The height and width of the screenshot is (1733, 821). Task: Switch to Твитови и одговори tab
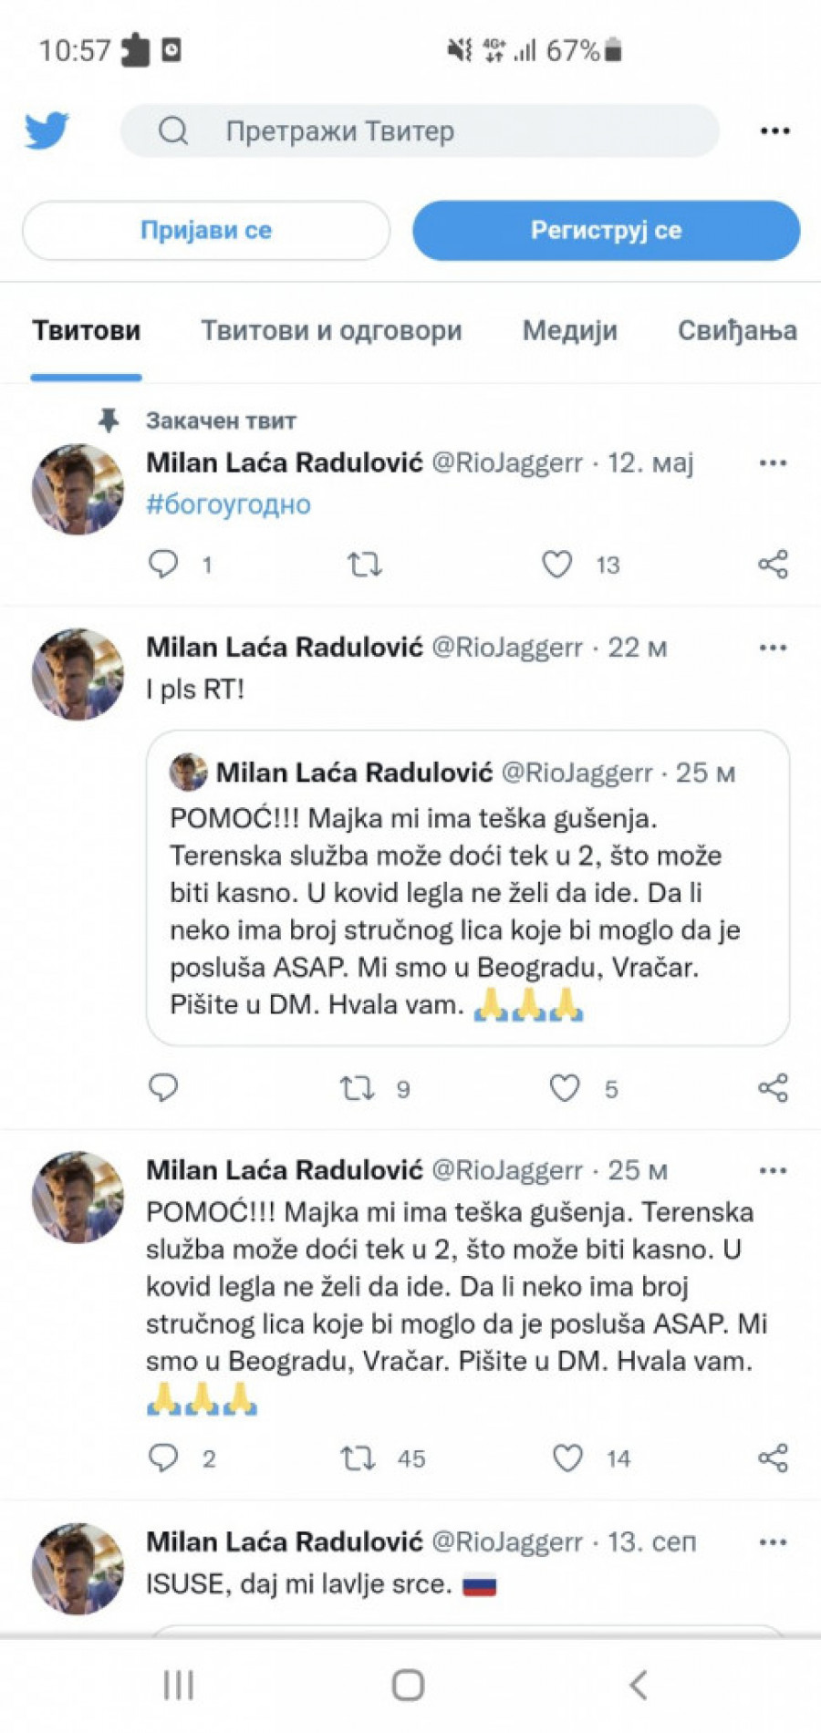point(331,330)
